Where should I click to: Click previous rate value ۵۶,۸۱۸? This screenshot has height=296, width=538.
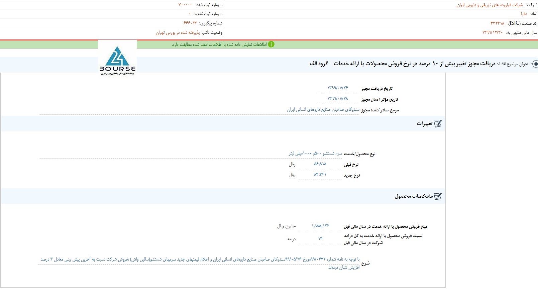(320, 164)
